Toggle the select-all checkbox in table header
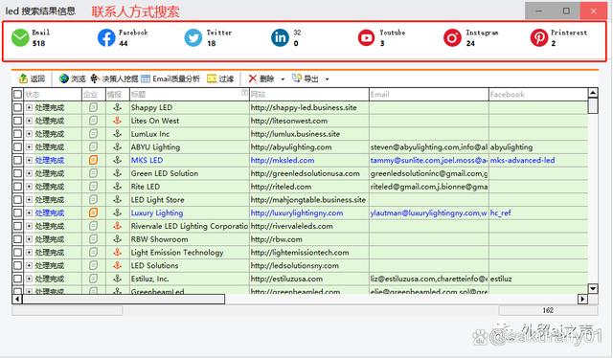This screenshot has height=358, width=613. [17, 94]
